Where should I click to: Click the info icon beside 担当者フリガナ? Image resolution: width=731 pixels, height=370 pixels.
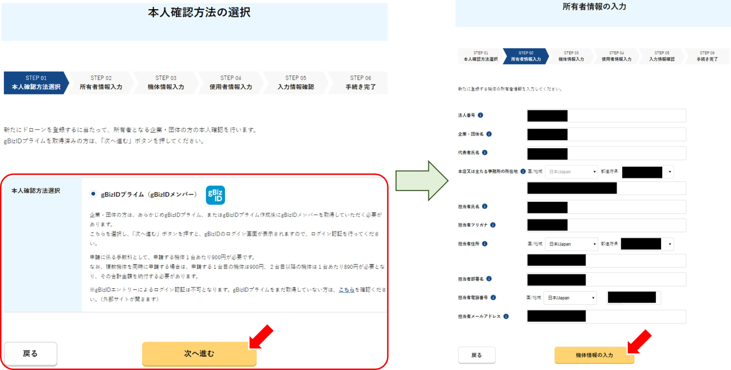493,225
